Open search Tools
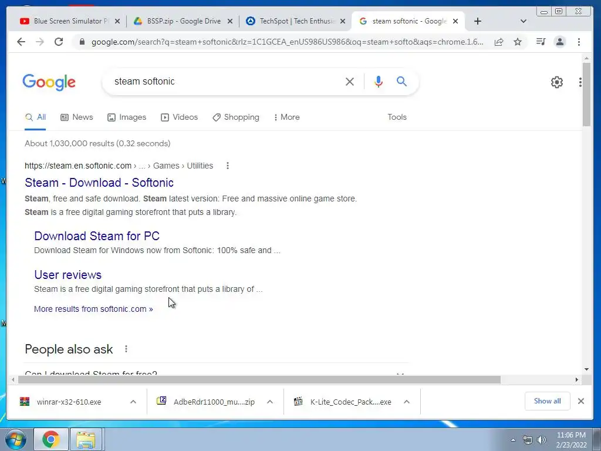Image resolution: width=601 pixels, height=451 pixels. [397, 117]
